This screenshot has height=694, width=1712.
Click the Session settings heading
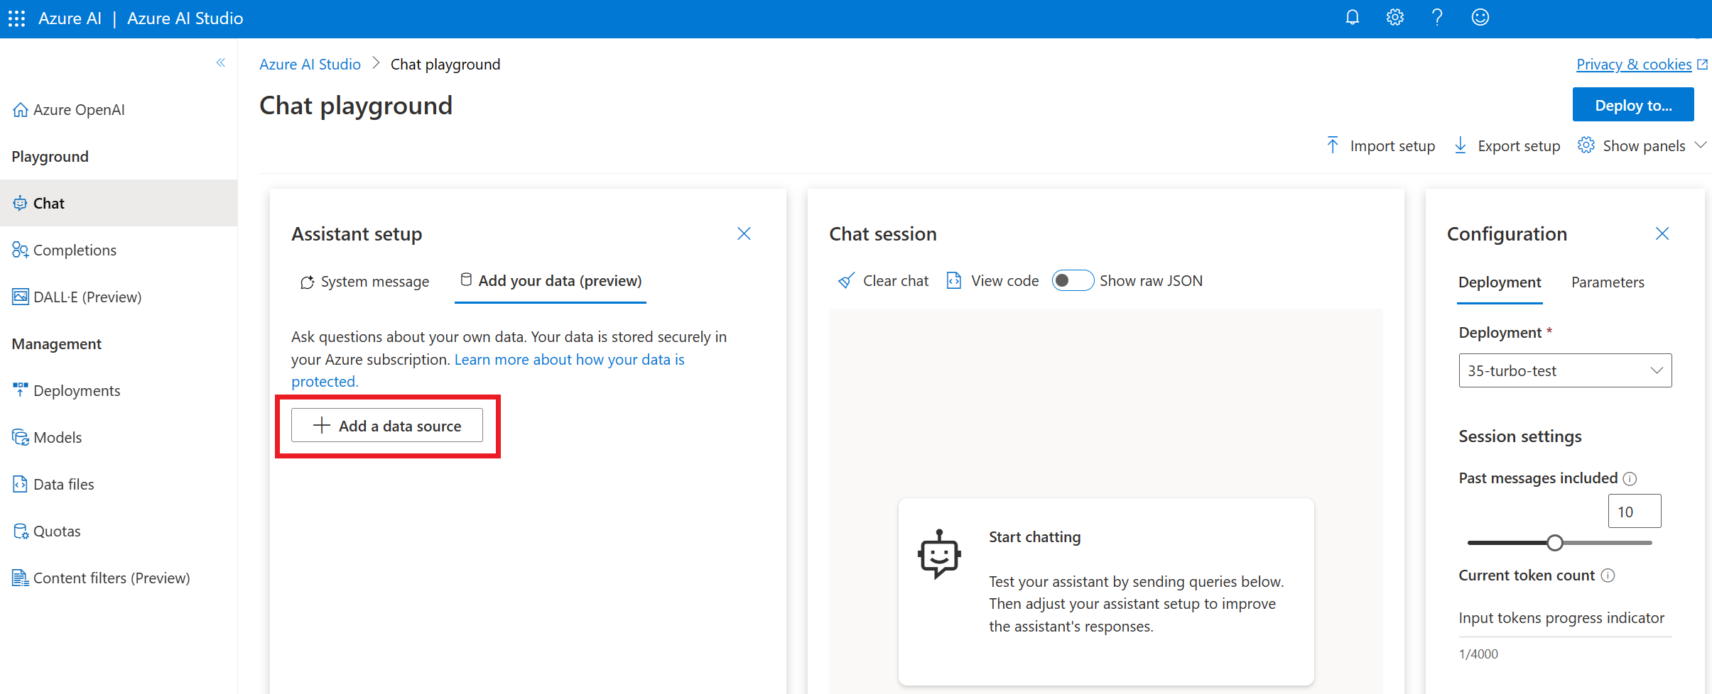1520,436
